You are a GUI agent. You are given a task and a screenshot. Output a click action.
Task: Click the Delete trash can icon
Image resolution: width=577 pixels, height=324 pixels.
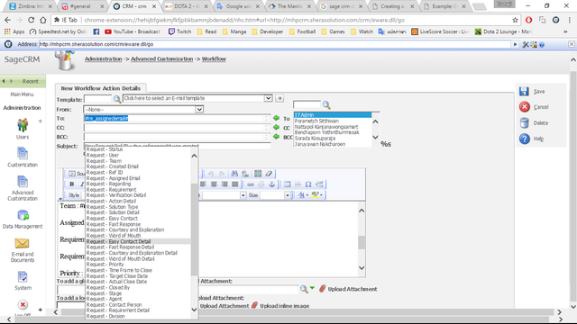tap(525, 122)
